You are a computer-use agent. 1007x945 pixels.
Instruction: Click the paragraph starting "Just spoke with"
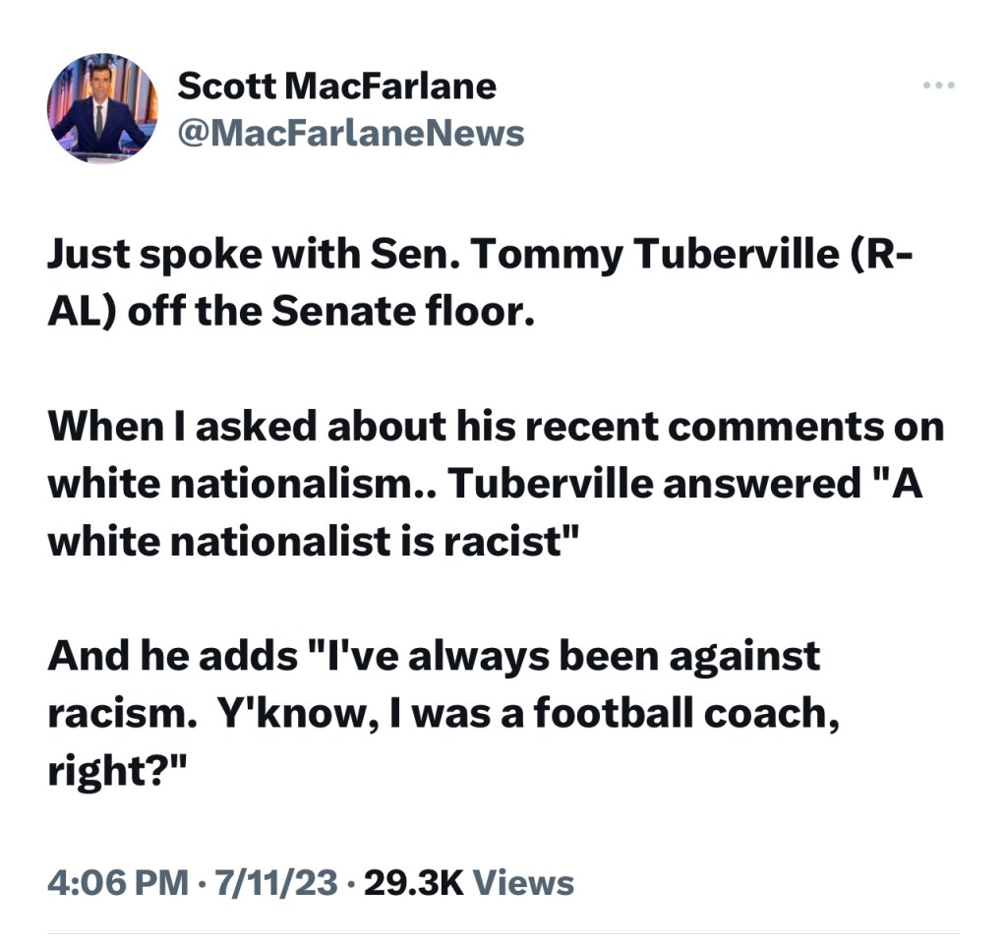480,283
